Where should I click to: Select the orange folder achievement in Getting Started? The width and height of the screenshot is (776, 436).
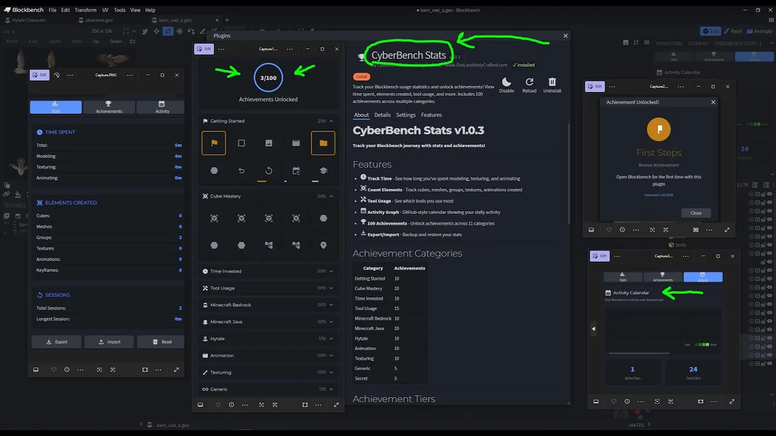[323, 143]
